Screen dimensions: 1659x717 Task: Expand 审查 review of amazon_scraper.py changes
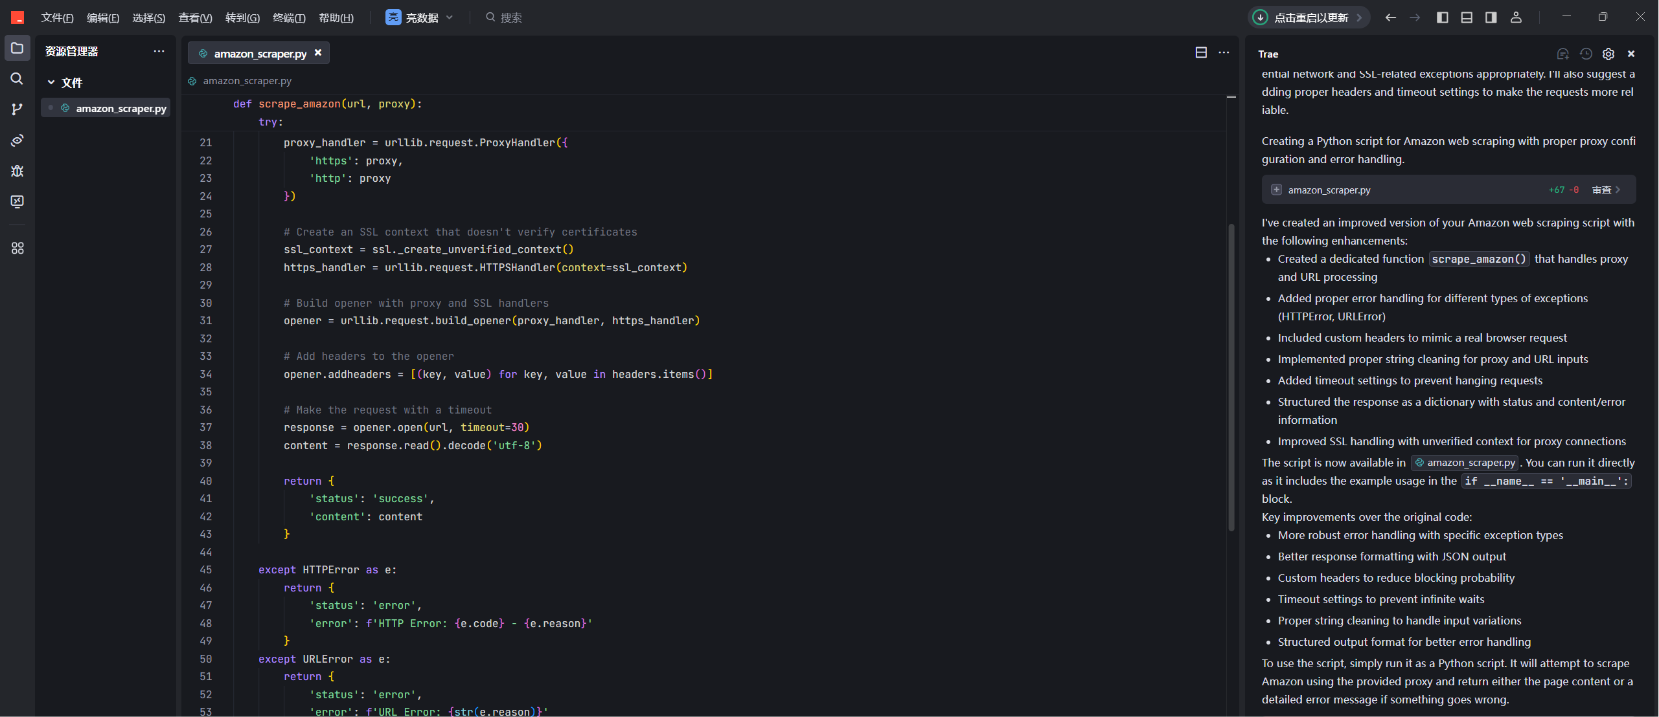(1606, 190)
